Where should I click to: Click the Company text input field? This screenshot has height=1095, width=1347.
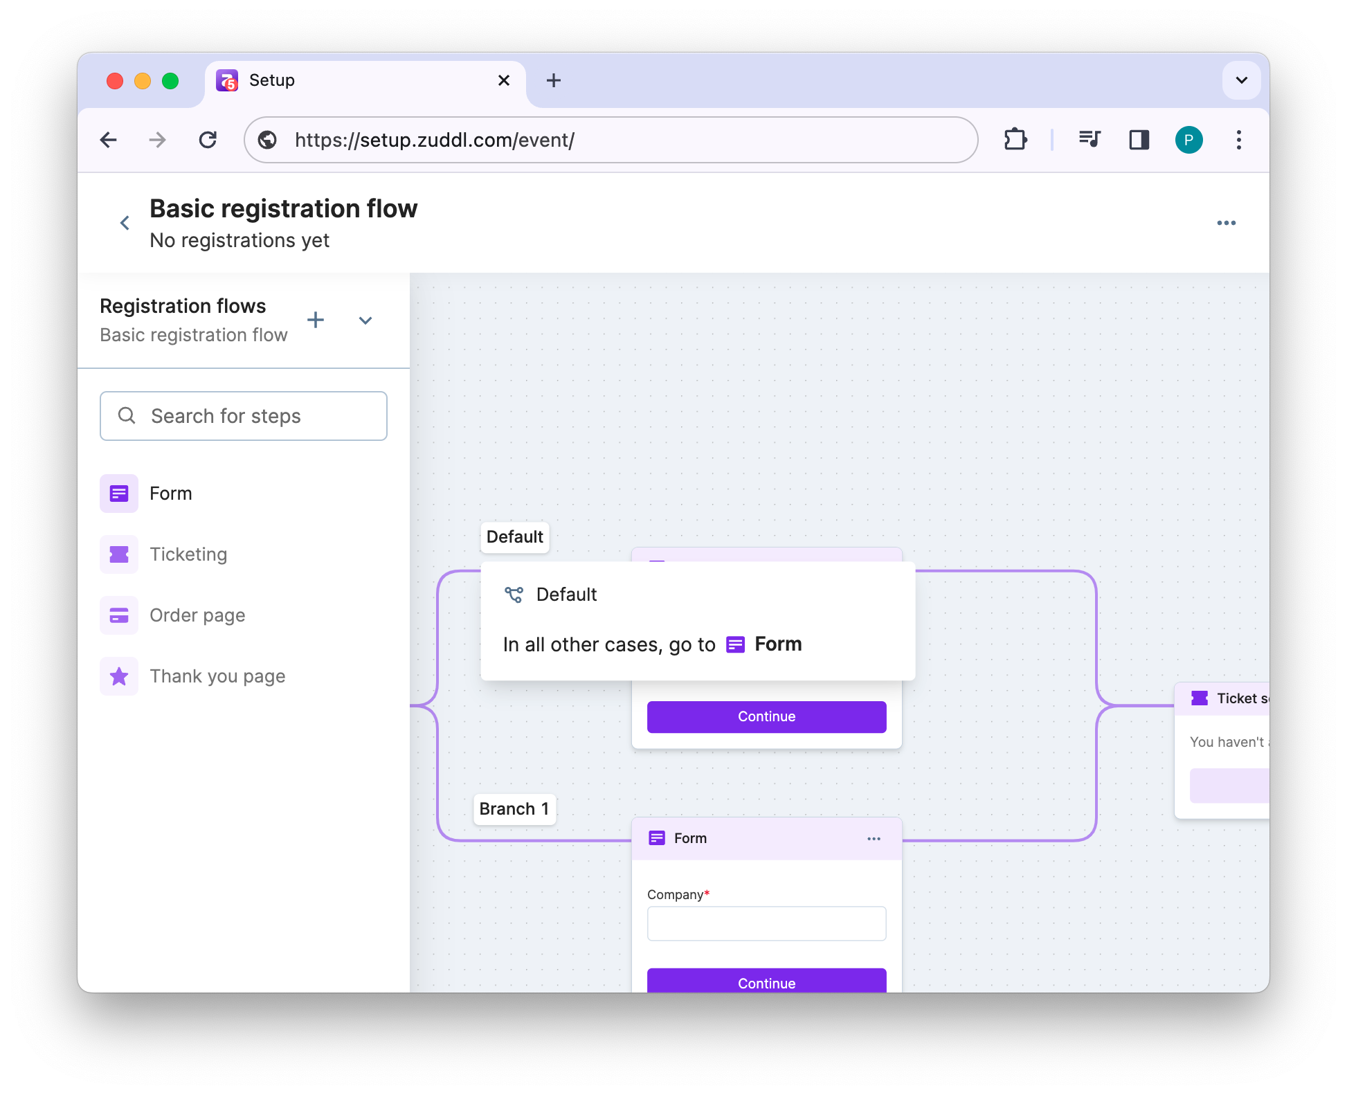[x=766, y=923]
